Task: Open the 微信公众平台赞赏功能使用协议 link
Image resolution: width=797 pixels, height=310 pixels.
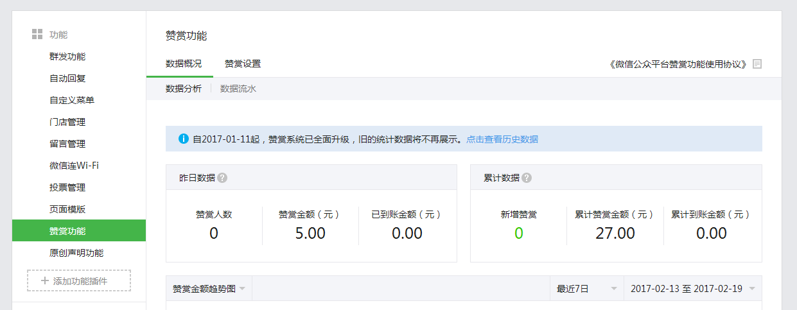Action: 678,64
